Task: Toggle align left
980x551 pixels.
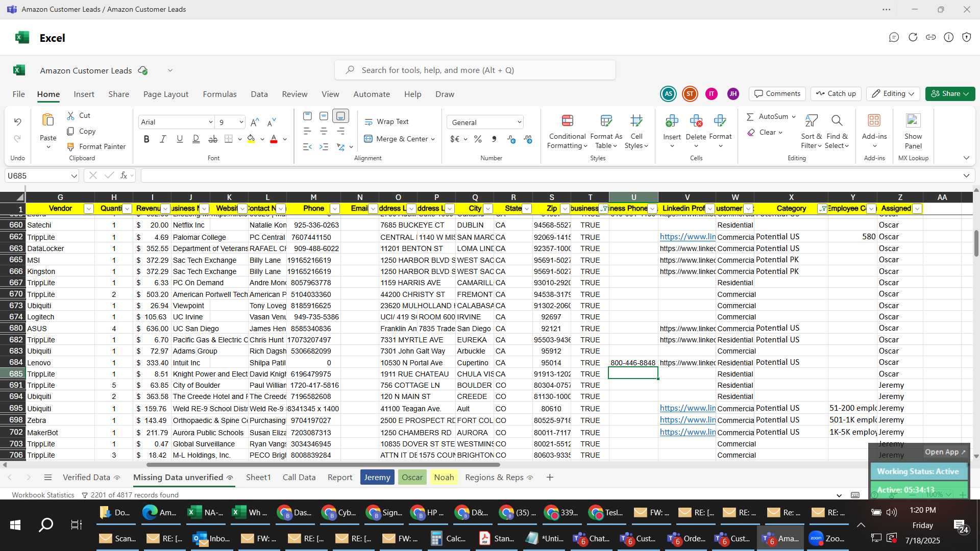Action: click(307, 132)
